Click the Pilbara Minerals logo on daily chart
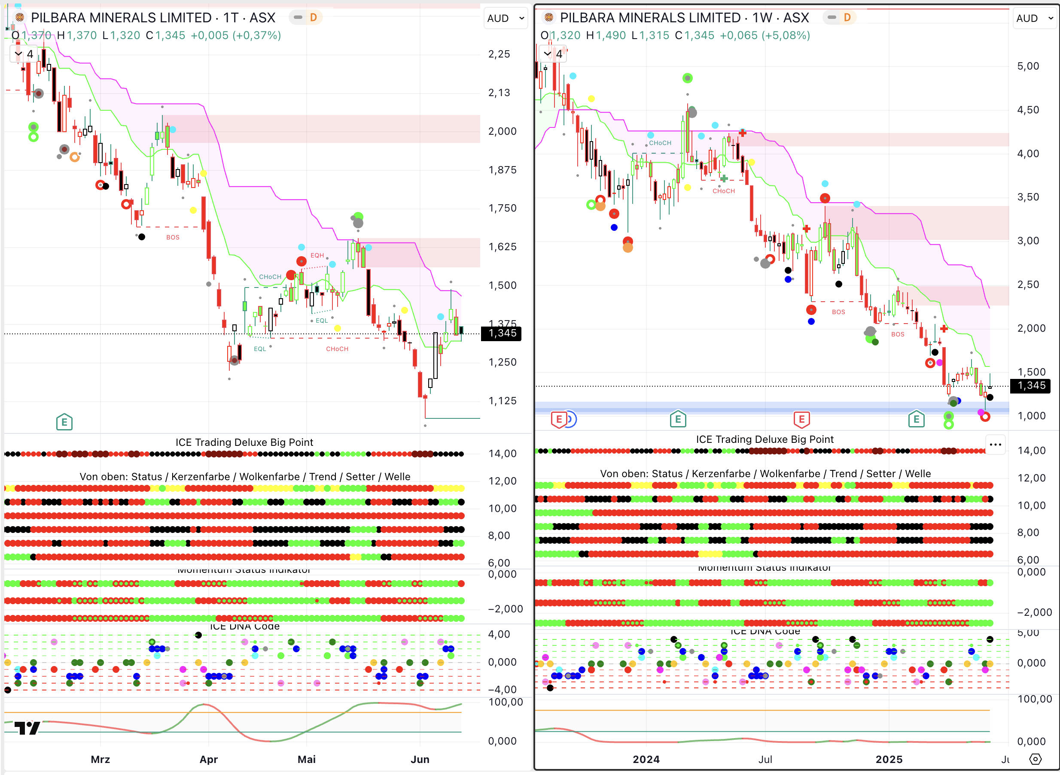Screen dimensions: 1060x775 point(20,18)
